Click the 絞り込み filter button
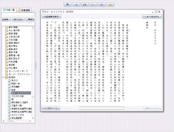The height and width of the screenshot is (132, 174). [18, 19]
